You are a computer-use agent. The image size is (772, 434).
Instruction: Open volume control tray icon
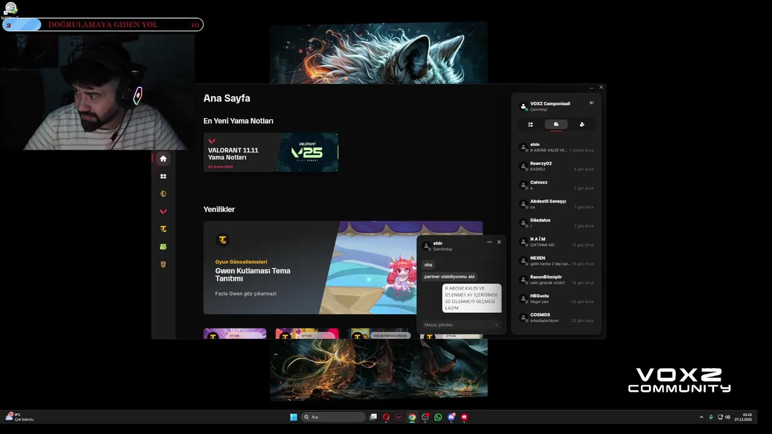[x=727, y=417]
